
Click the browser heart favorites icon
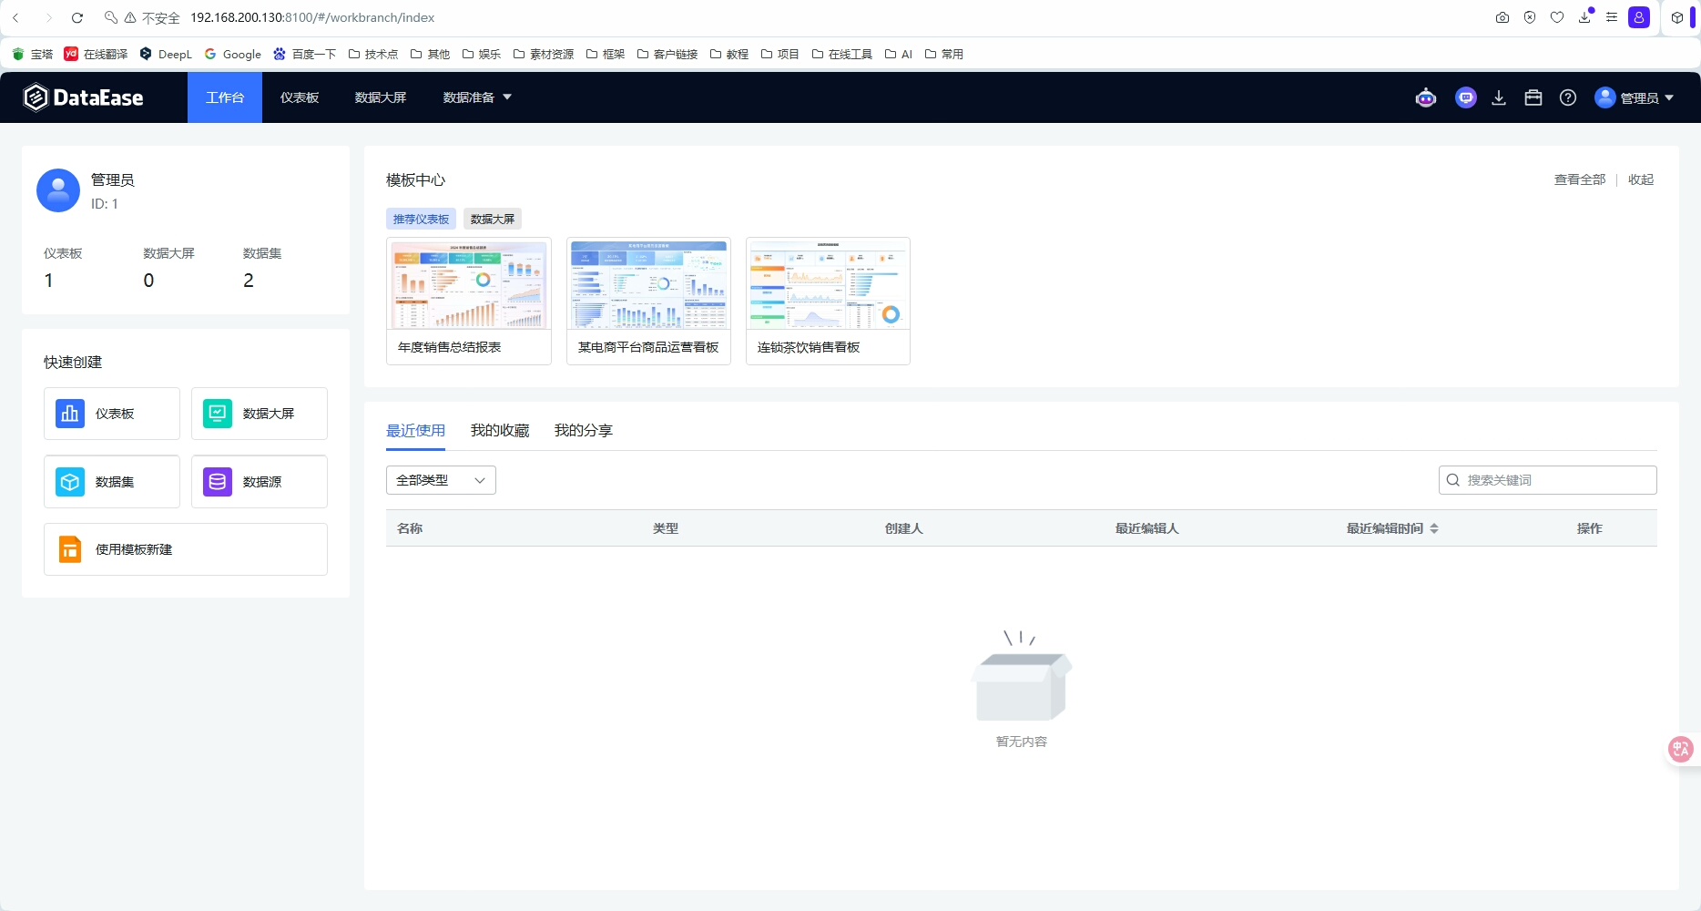click(x=1557, y=17)
